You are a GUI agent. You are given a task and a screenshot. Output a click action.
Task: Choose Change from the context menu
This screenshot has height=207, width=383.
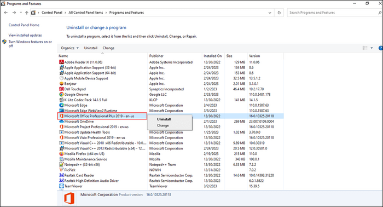point(163,125)
